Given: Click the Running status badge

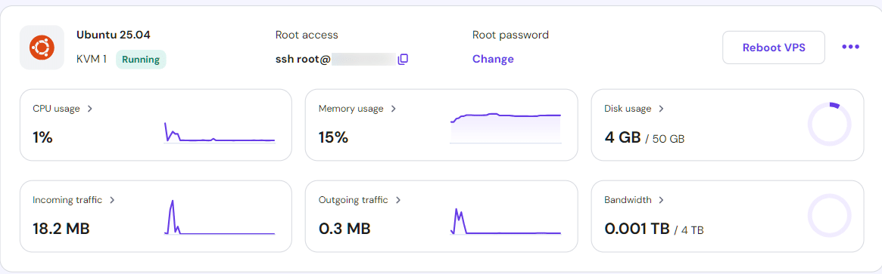Looking at the screenshot, I should point(141,59).
